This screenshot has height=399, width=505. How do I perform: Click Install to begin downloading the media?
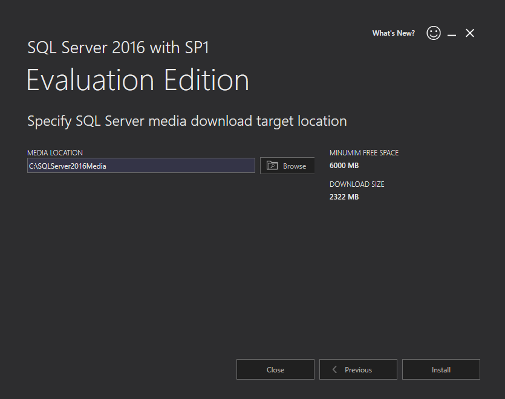441,369
